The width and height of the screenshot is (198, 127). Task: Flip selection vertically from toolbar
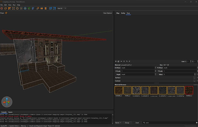click(46, 8)
